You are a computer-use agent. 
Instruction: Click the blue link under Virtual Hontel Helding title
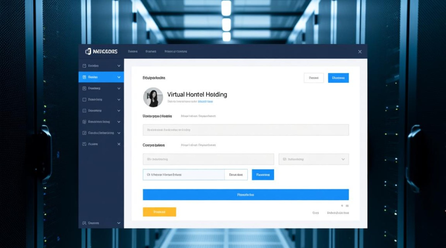205,102
